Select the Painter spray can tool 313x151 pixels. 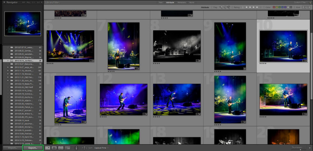[76, 148]
